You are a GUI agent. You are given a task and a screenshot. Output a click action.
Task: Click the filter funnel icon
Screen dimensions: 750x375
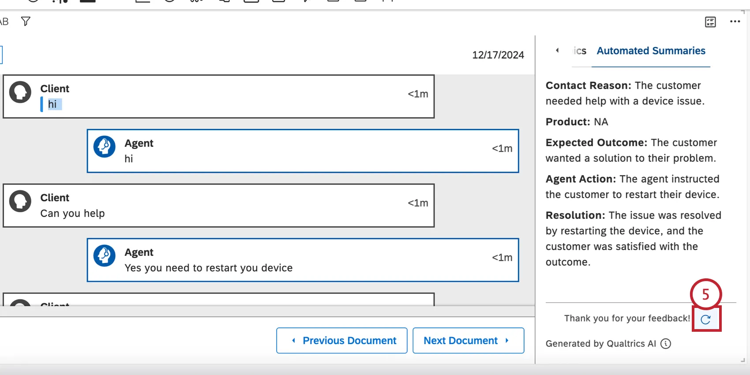click(x=26, y=21)
